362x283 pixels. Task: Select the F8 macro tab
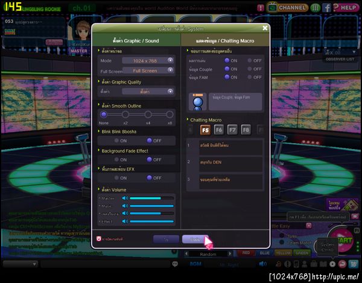click(246, 130)
